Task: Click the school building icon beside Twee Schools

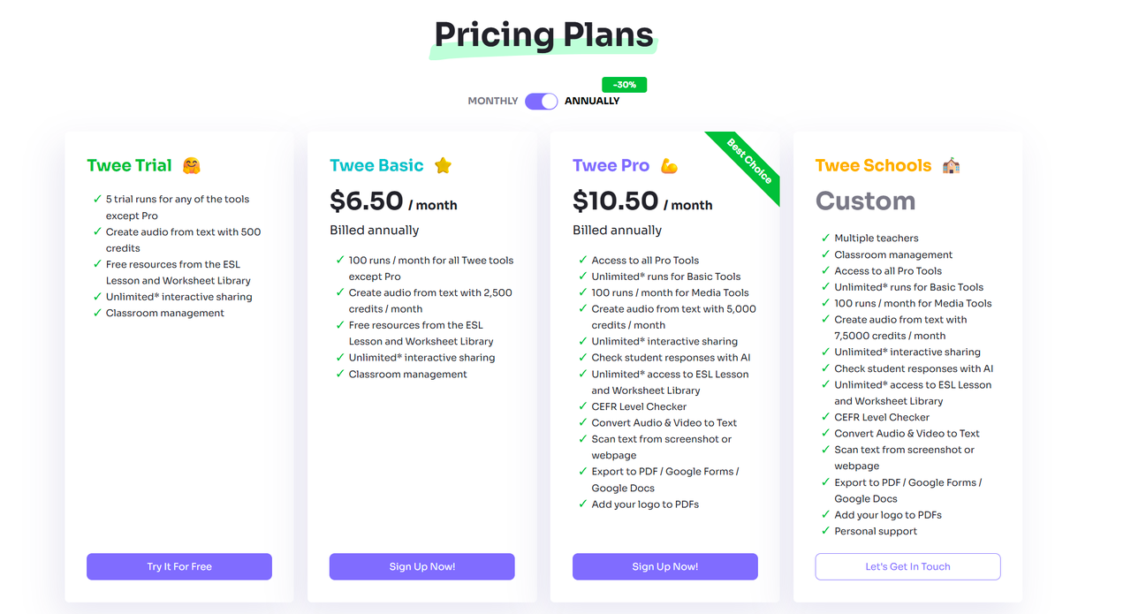Action: coord(951,165)
